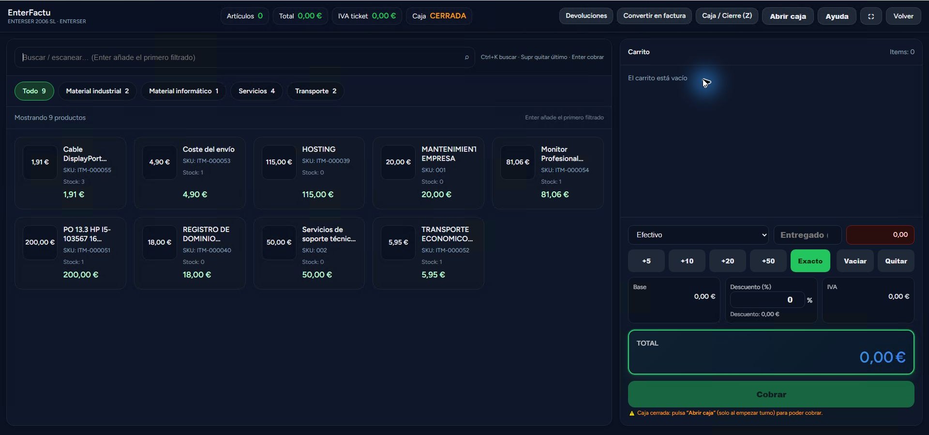The width and height of the screenshot is (929, 435).
Task: Add Servicios de soporte técnico card
Action: click(x=309, y=253)
